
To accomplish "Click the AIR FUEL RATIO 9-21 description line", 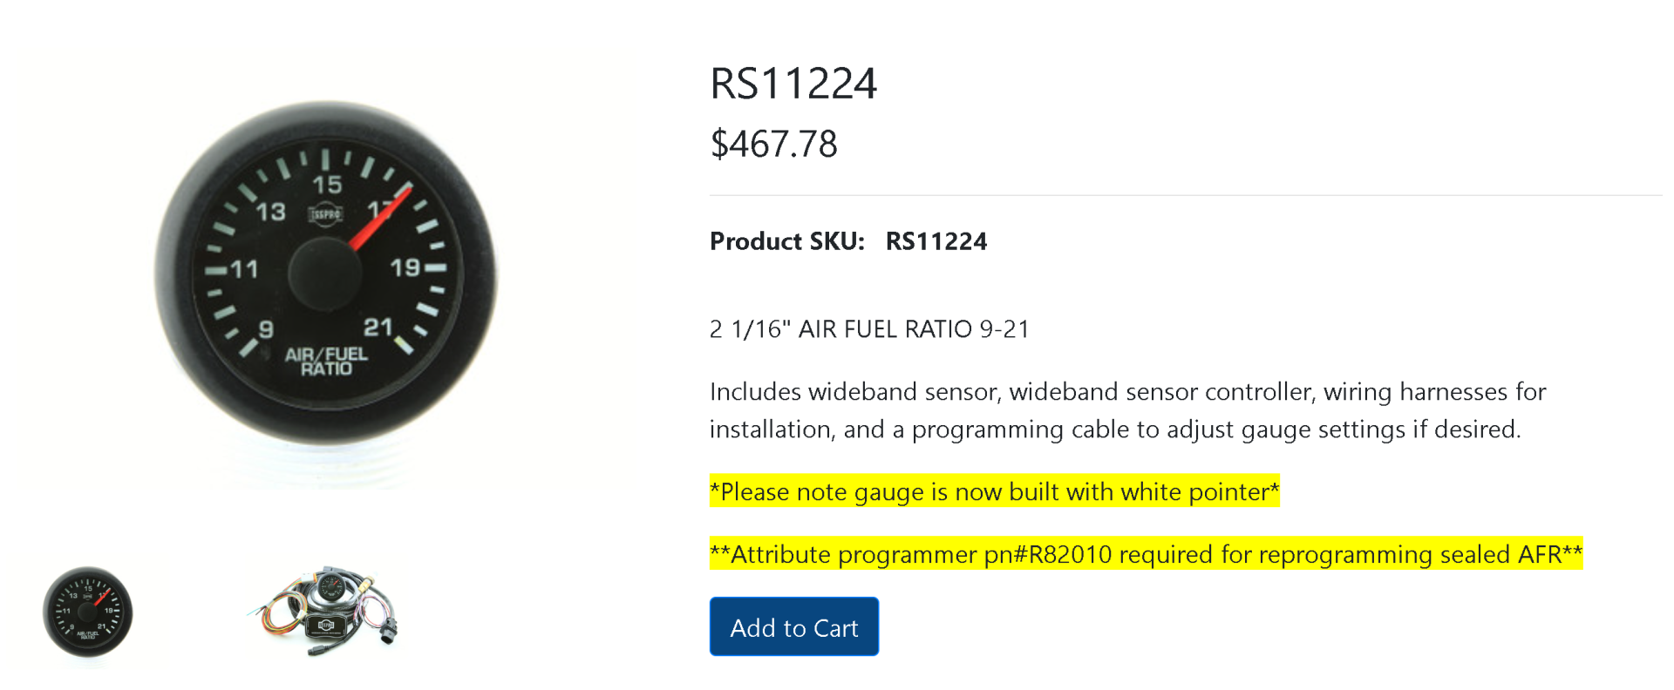I will tap(869, 329).
